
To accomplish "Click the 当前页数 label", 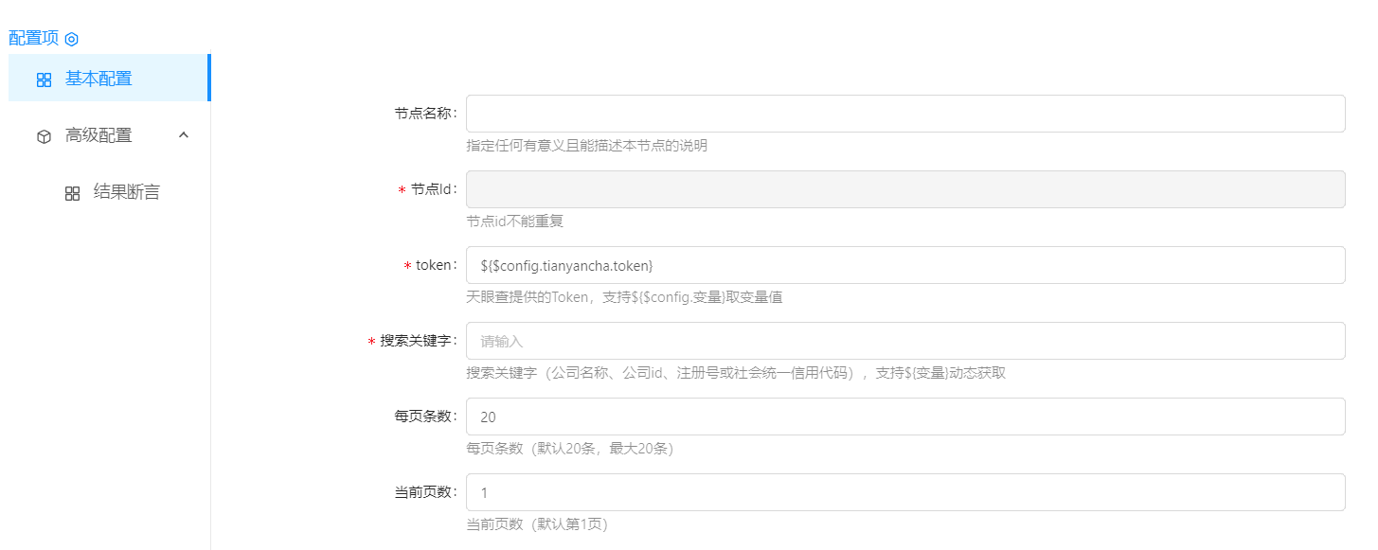I will (426, 492).
